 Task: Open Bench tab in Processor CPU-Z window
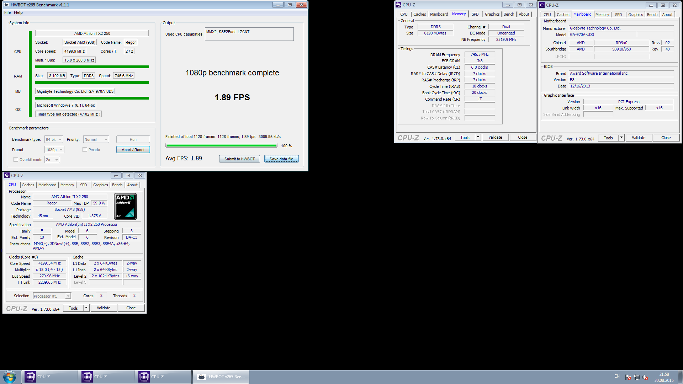pos(117,185)
